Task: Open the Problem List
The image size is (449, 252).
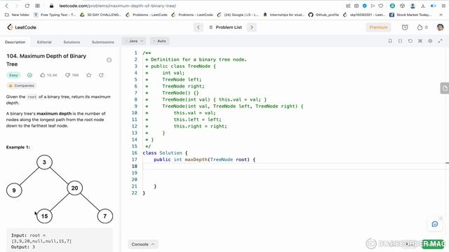Action: (225, 27)
